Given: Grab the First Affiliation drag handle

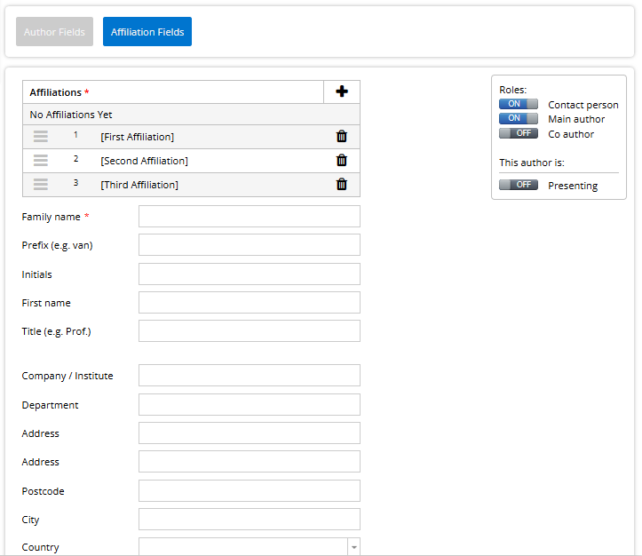Looking at the screenshot, I should 41,136.
